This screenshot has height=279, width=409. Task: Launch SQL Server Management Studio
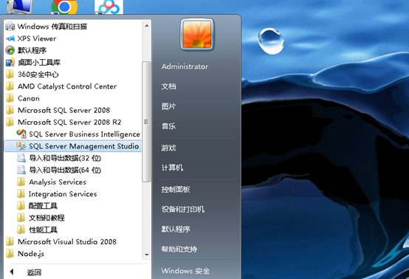tap(73, 146)
